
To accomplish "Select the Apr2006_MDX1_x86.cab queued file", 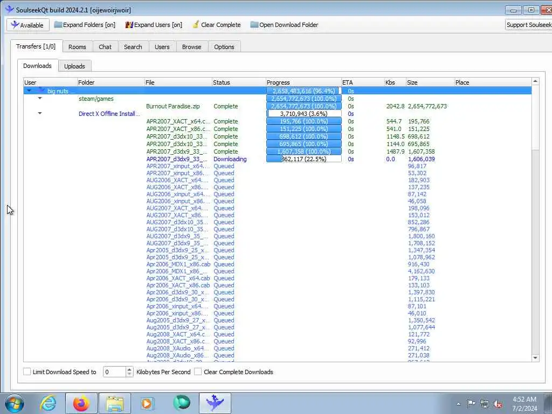I will coord(178,264).
